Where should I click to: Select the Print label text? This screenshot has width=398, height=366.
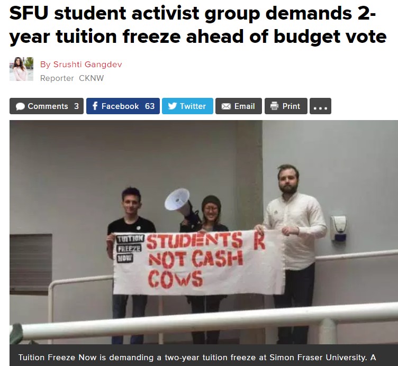click(x=291, y=106)
